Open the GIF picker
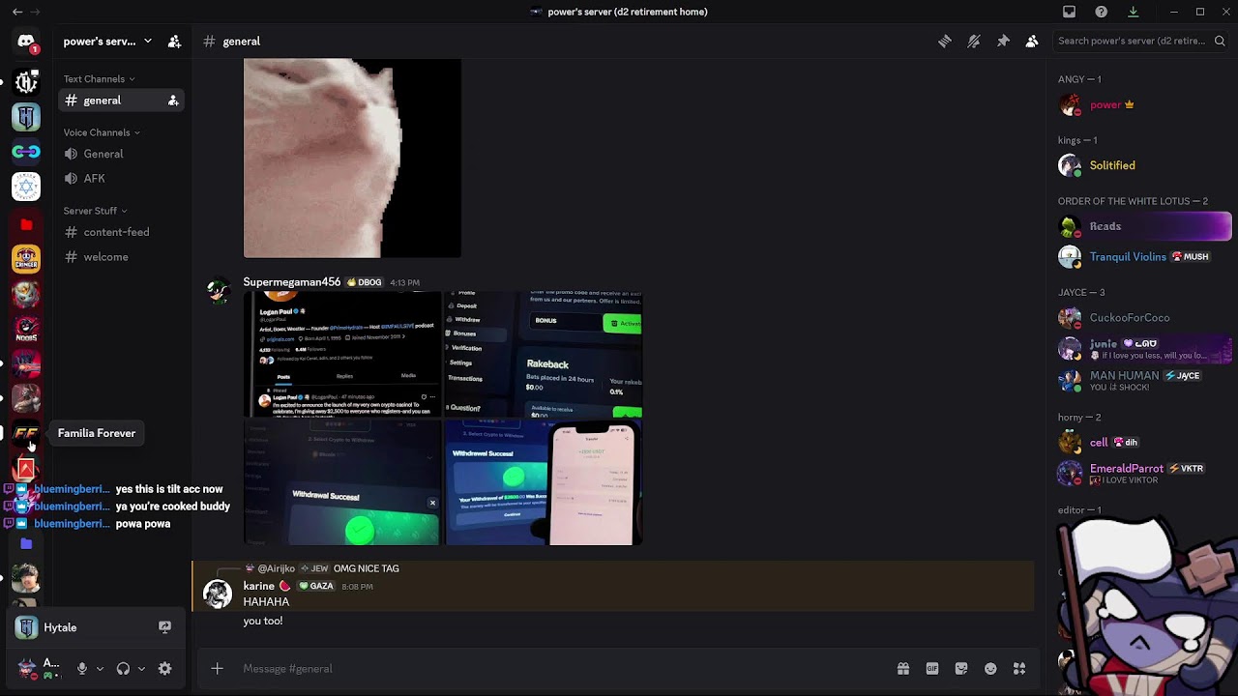This screenshot has width=1238, height=696. pos(932,668)
